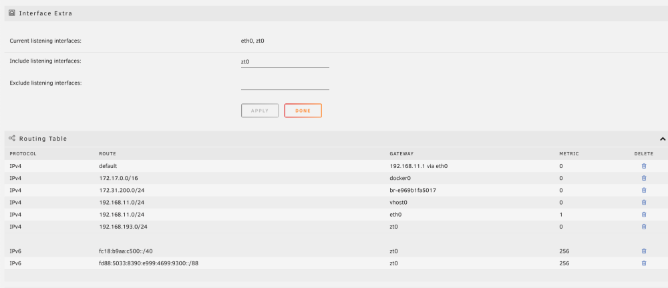The width and height of the screenshot is (668, 288).
Task: Select gateway '192.168.11.1 via eth0'
Action: point(418,166)
